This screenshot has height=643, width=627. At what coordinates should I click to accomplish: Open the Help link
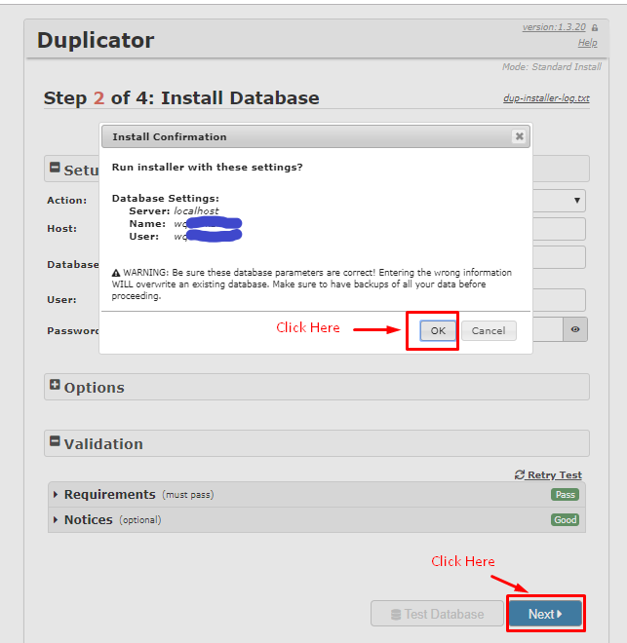[x=588, y=43]
